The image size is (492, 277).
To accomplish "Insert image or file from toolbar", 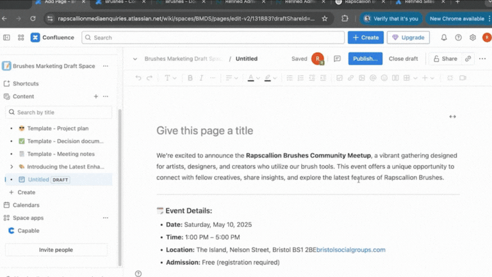I will (362, 78).
